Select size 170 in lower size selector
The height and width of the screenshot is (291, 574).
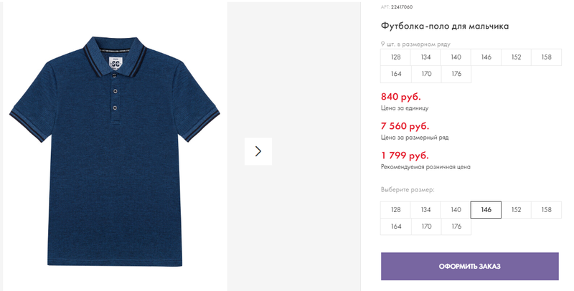coord(426,226)
